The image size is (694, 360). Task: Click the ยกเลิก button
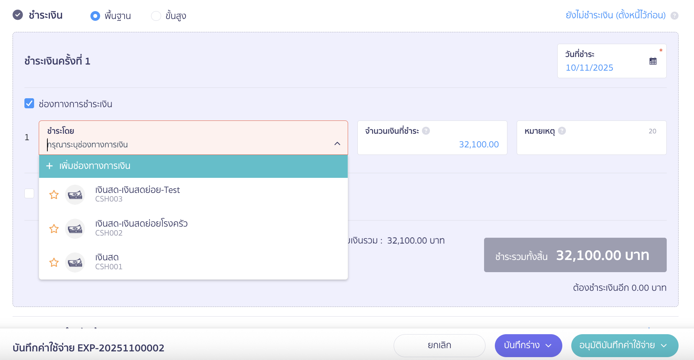click(x=439, y=345)
